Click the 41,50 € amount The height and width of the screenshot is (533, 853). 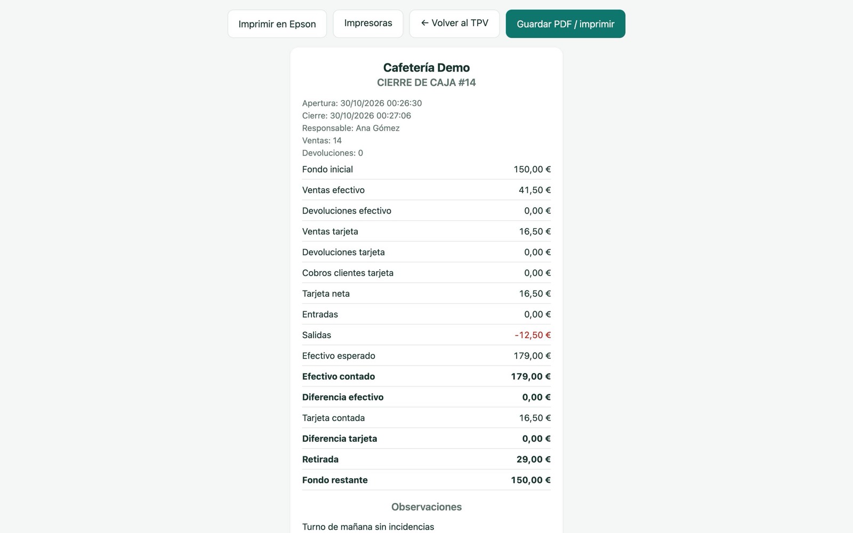point(535,190)
